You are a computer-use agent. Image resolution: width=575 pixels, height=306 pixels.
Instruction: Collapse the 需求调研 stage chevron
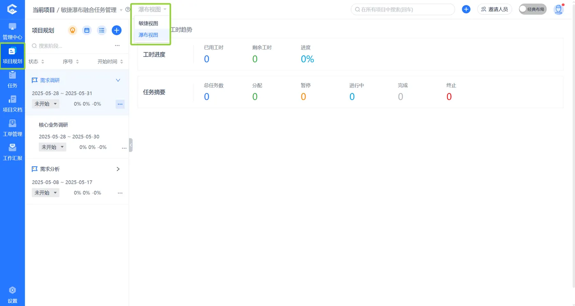pyautogui.click(x=118, y=80)
